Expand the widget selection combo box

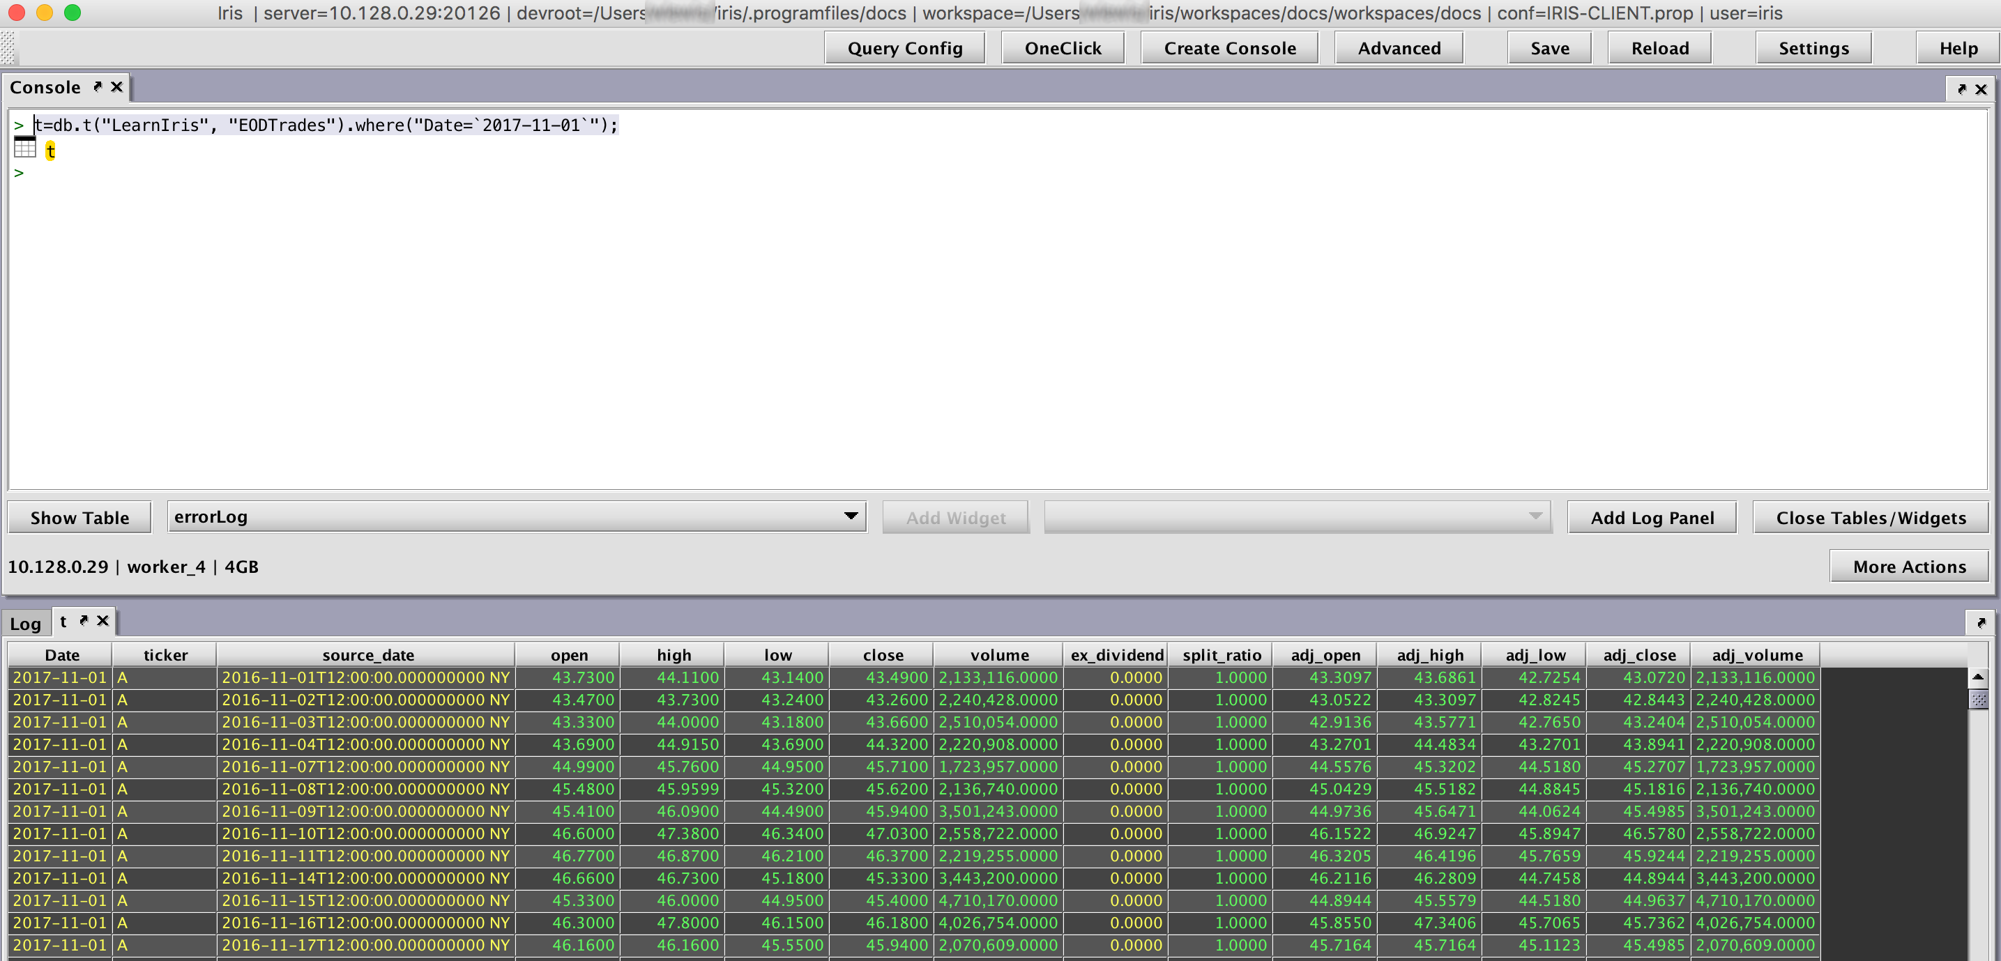[1535, 516]
